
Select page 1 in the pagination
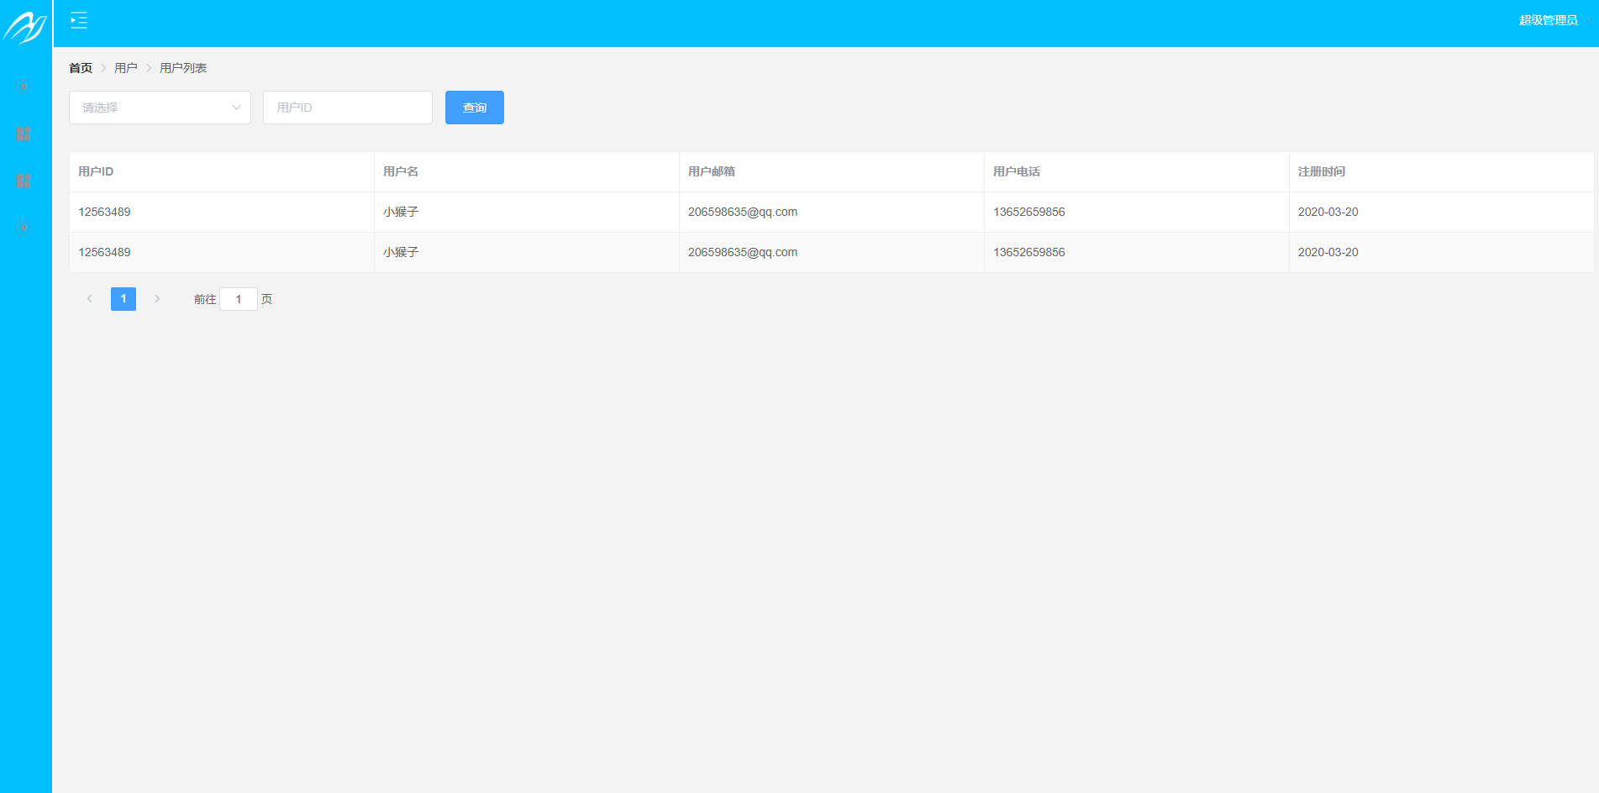[x=124, y=298]
